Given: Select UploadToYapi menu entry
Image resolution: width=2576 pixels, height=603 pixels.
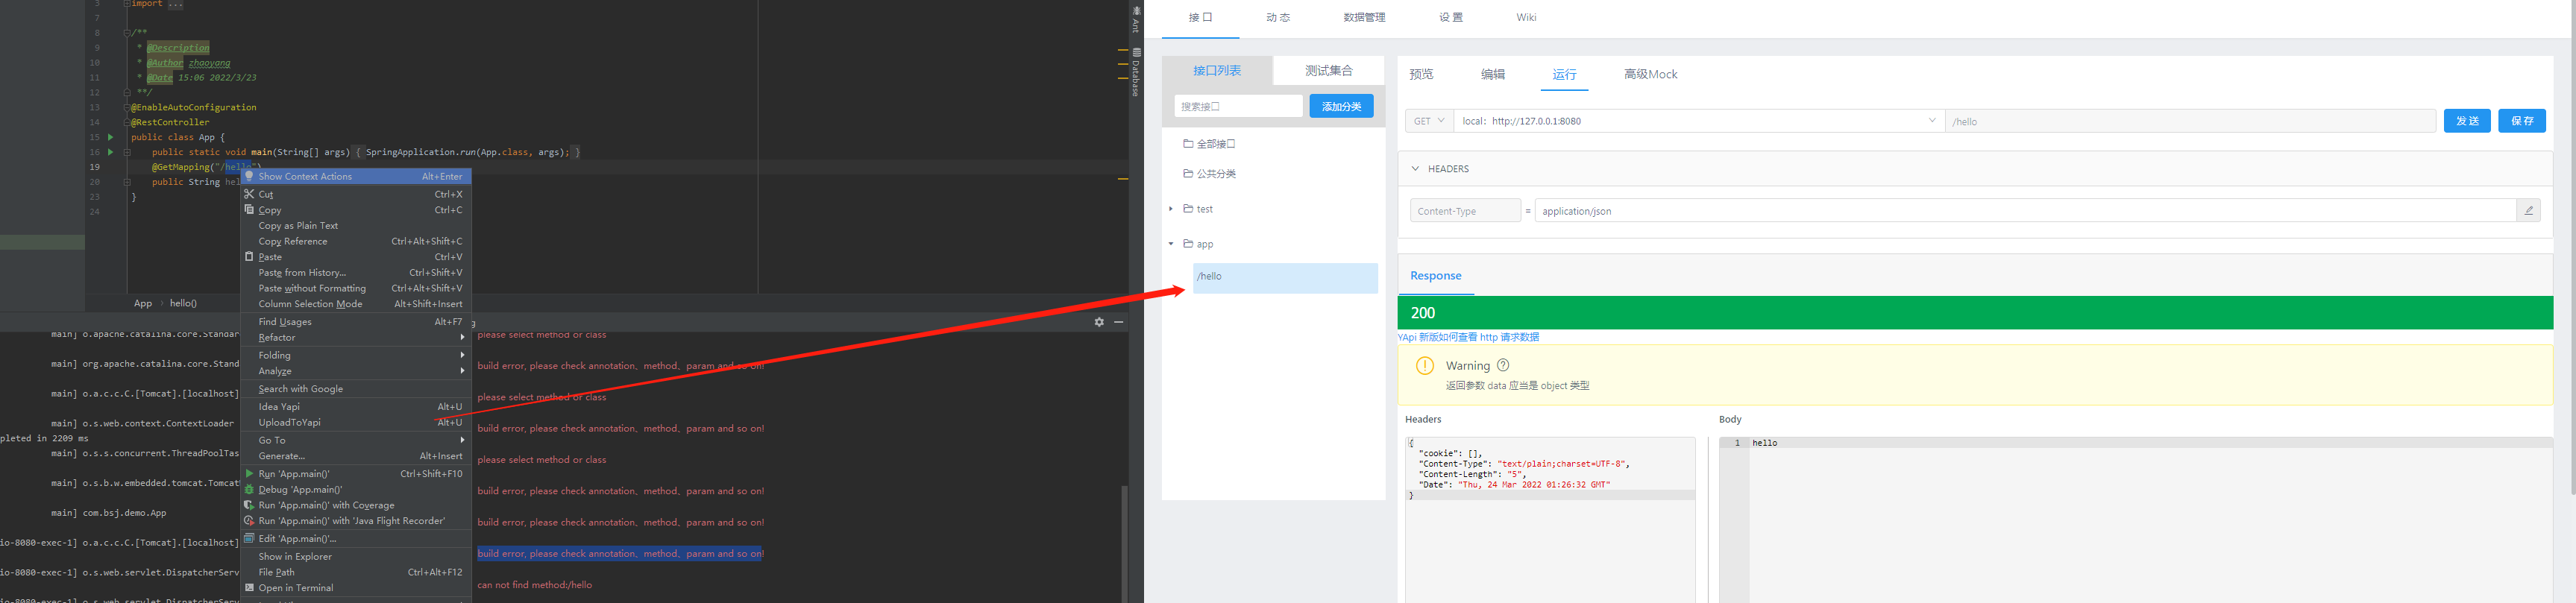Looking at the screenshot, I should [356, 422].
